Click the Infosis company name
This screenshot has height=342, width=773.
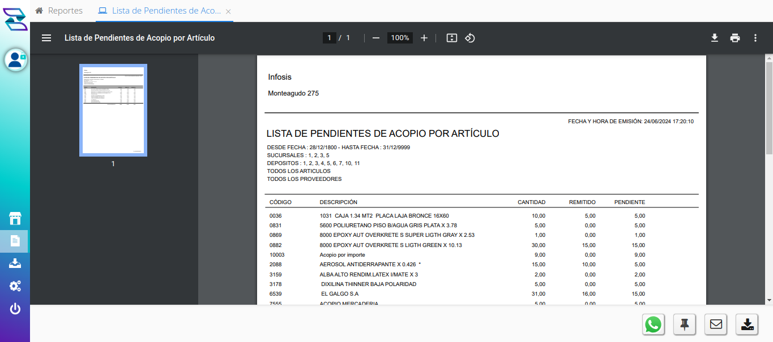click(280, 77)
